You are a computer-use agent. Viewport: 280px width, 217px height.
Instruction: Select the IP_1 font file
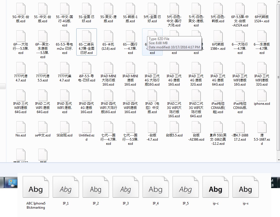[x=66, y=187]
